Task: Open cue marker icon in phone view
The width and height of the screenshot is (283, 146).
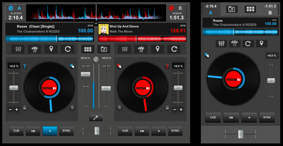Action: point(261,44)
